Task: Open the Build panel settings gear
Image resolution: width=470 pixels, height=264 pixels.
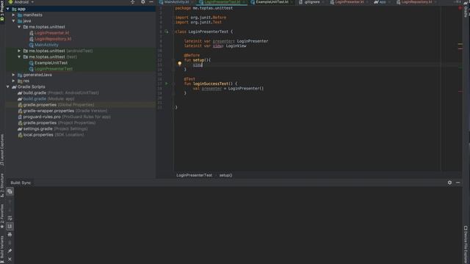Action: tap(449, 183)
